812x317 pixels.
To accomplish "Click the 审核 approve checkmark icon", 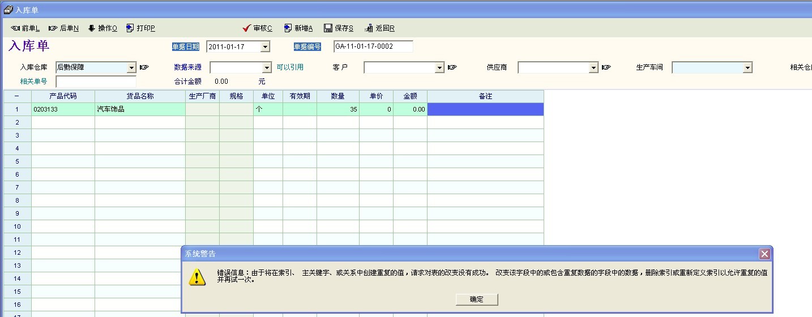I will [x=246, y=28].
